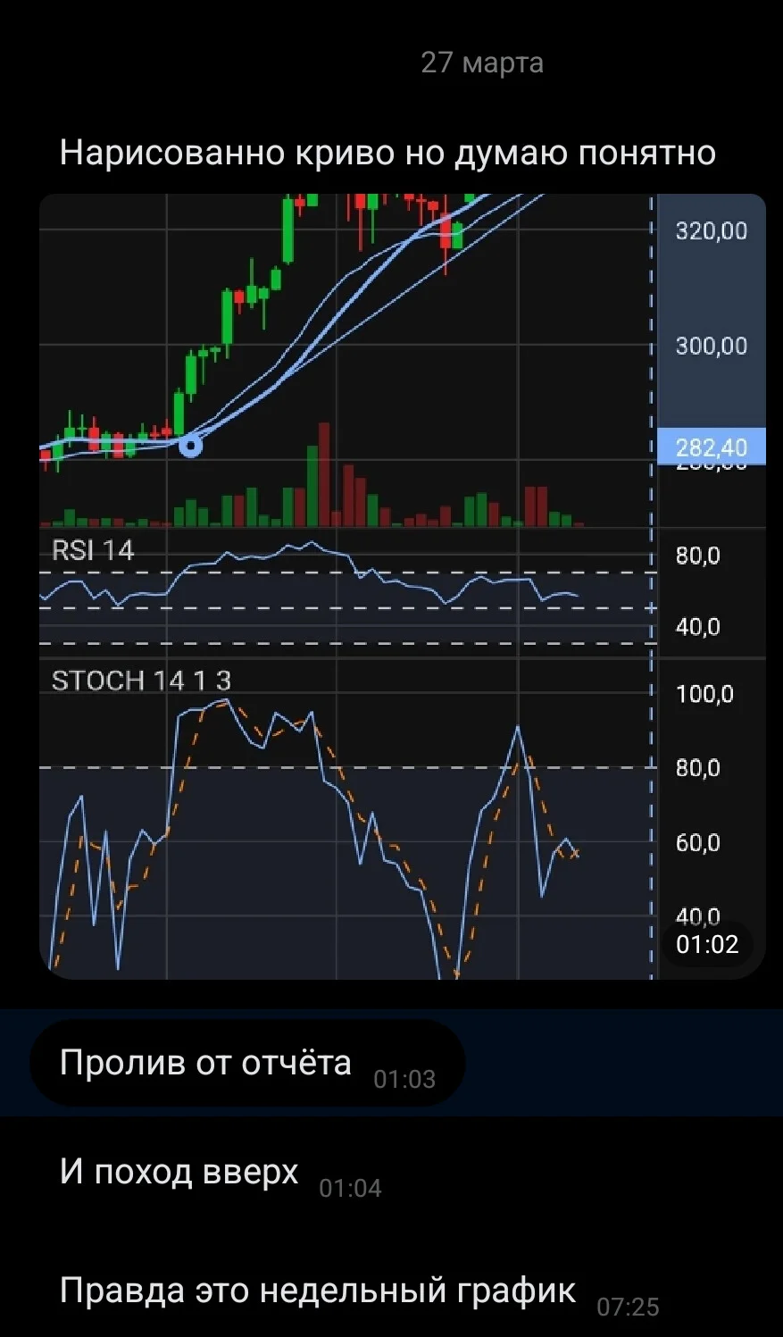Viewport: 783px width, 1337px height.
Task: Click the "RSI 14" indicator label
Action: [93, 550]
